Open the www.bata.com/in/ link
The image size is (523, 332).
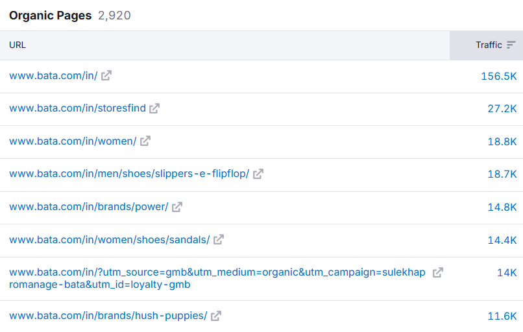[53, 76]
